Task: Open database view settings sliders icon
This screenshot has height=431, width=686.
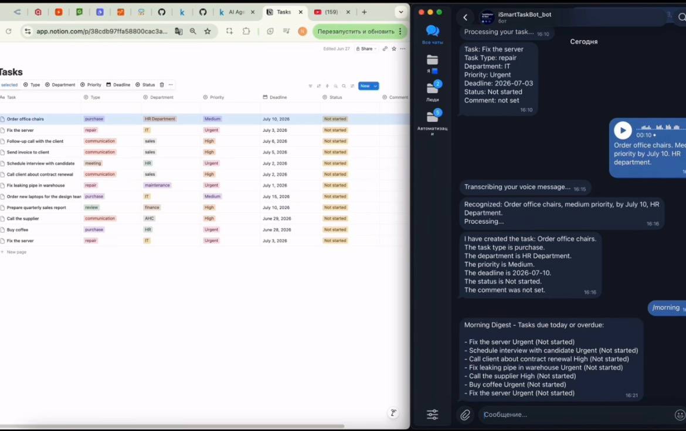Action: point(352,86)
